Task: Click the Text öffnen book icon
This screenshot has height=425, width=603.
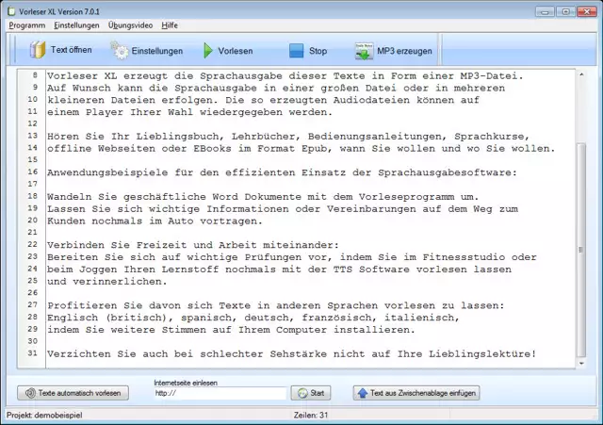Action: click(37, 50)
